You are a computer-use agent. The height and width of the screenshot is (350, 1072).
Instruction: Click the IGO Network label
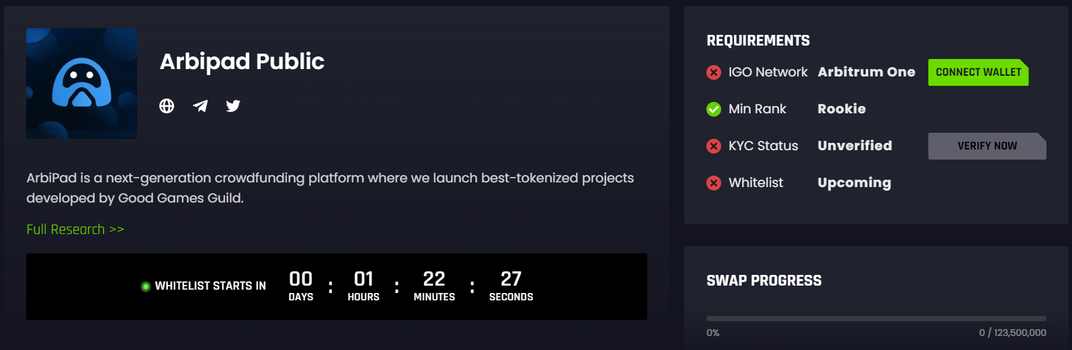coord(768,72)
